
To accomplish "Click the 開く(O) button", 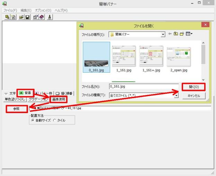I will click(194, 87).
